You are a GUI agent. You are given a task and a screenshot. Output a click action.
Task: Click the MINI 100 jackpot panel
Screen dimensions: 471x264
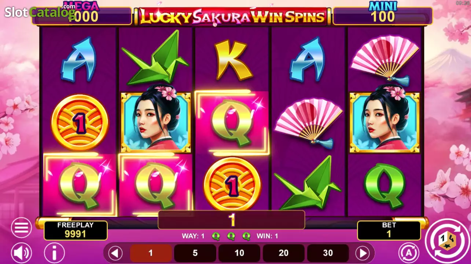coord(383,14)
